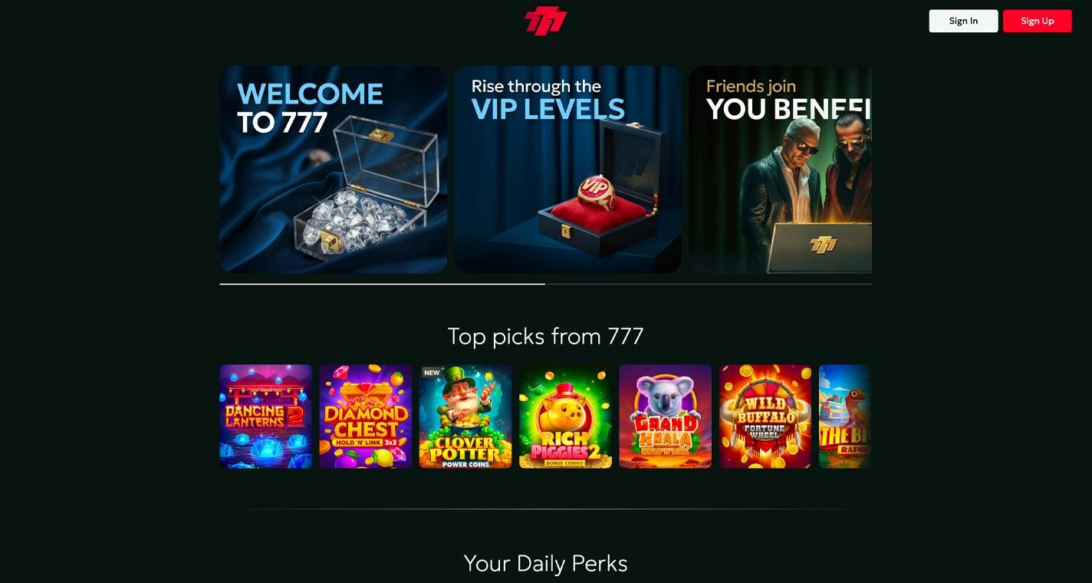1092x583 pixels.
Task: Click the Your Daily Perks heading
Action: click(545, 564)
